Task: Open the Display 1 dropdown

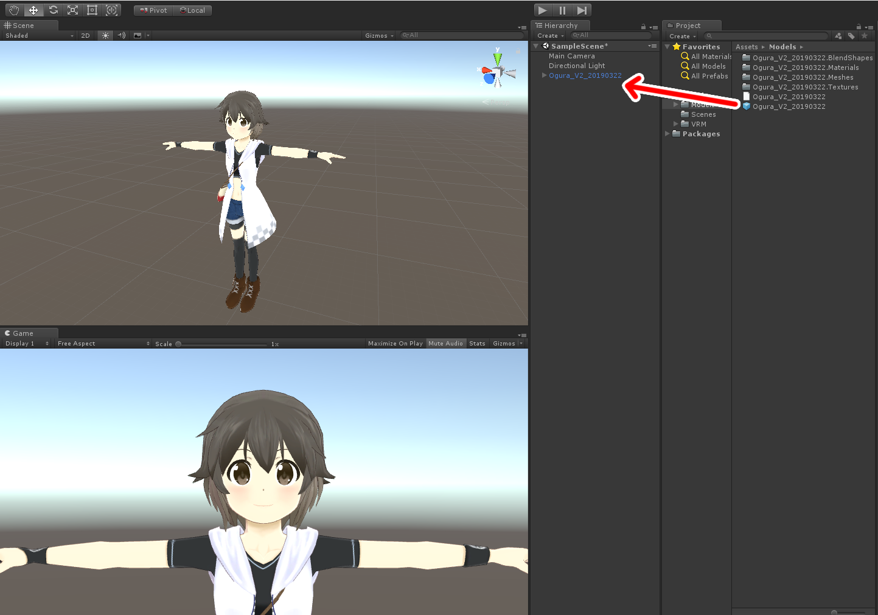Action: point(27,344)
